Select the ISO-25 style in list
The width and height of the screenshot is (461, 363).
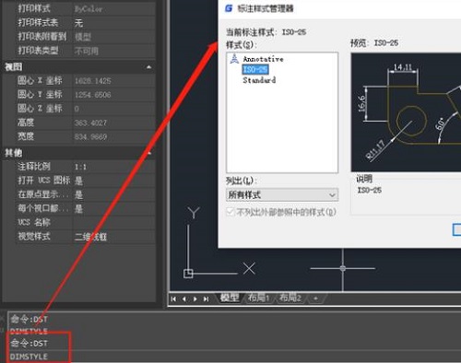click(255, 69)
